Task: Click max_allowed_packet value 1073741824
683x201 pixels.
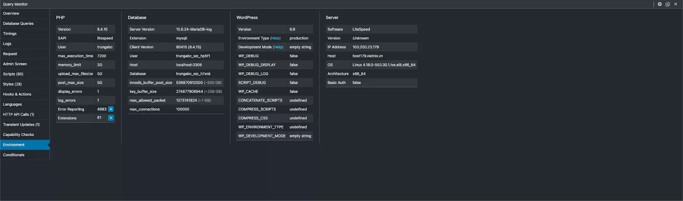Action: click(x=187, y=101)
